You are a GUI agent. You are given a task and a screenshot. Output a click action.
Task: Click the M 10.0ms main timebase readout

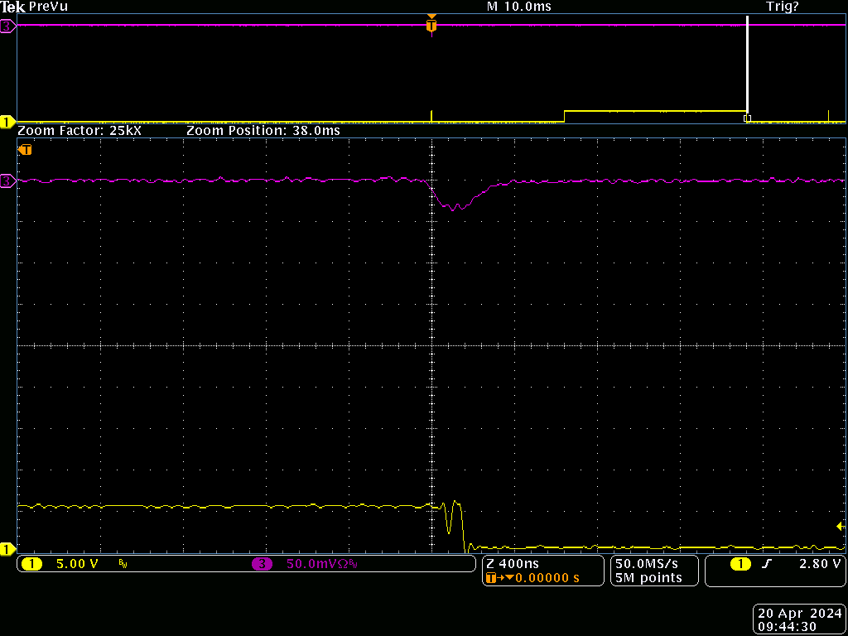tap(518, 7)
